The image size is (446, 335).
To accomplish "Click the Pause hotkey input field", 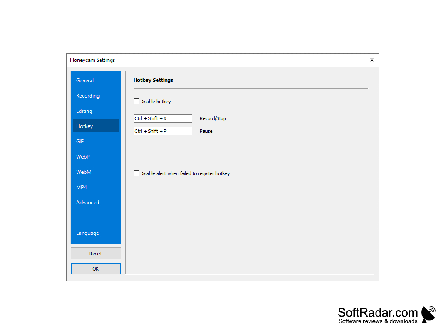I will (x=163, y=131).
